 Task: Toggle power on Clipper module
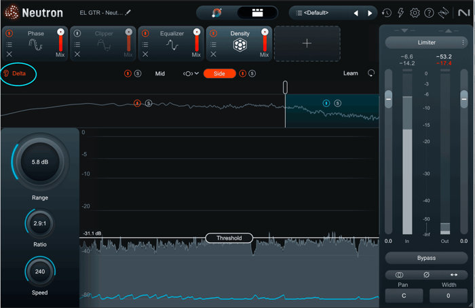77,33
